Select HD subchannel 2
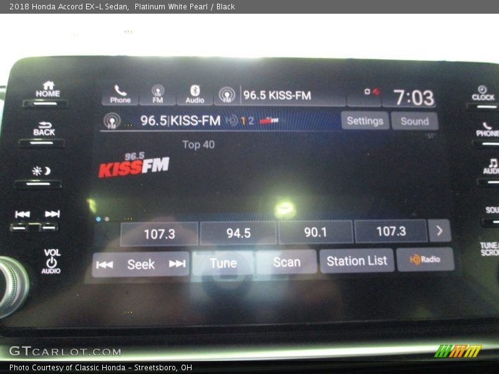499x374 pixels. tap(251, 120)
